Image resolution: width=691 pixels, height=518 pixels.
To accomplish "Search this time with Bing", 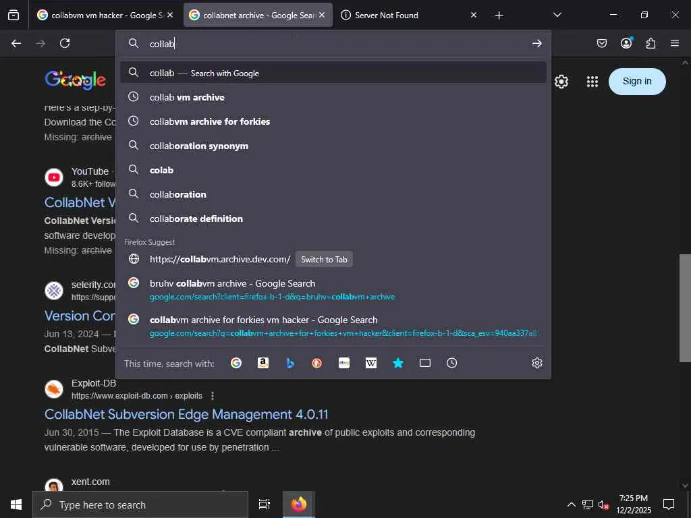I will tap(290, 363).
